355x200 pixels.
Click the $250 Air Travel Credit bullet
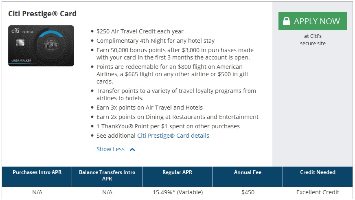coord(140,31)
